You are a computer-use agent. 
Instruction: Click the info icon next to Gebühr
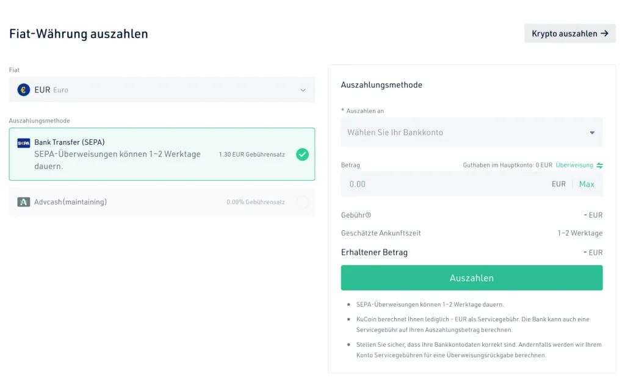(x=368, y=215)
